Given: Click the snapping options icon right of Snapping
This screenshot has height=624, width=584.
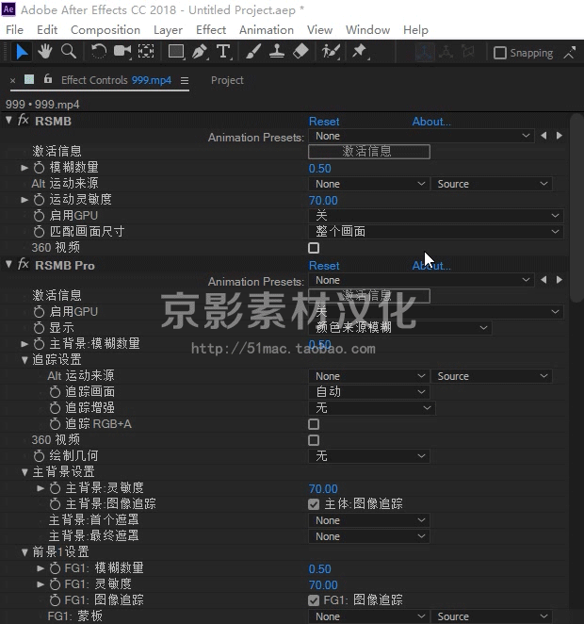Looking at the screenshot, I should coord(570,53).
